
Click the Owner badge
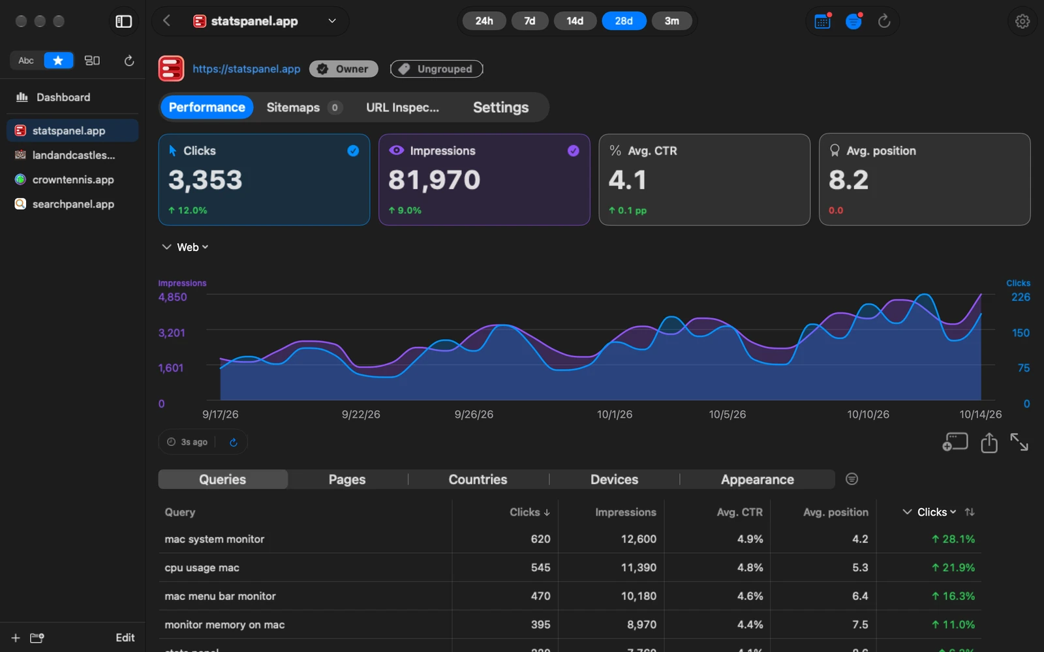tap(343, 69)
